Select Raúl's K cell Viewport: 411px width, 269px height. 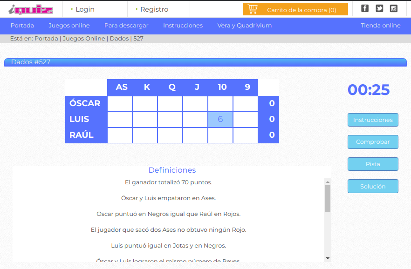click(145, 135)
